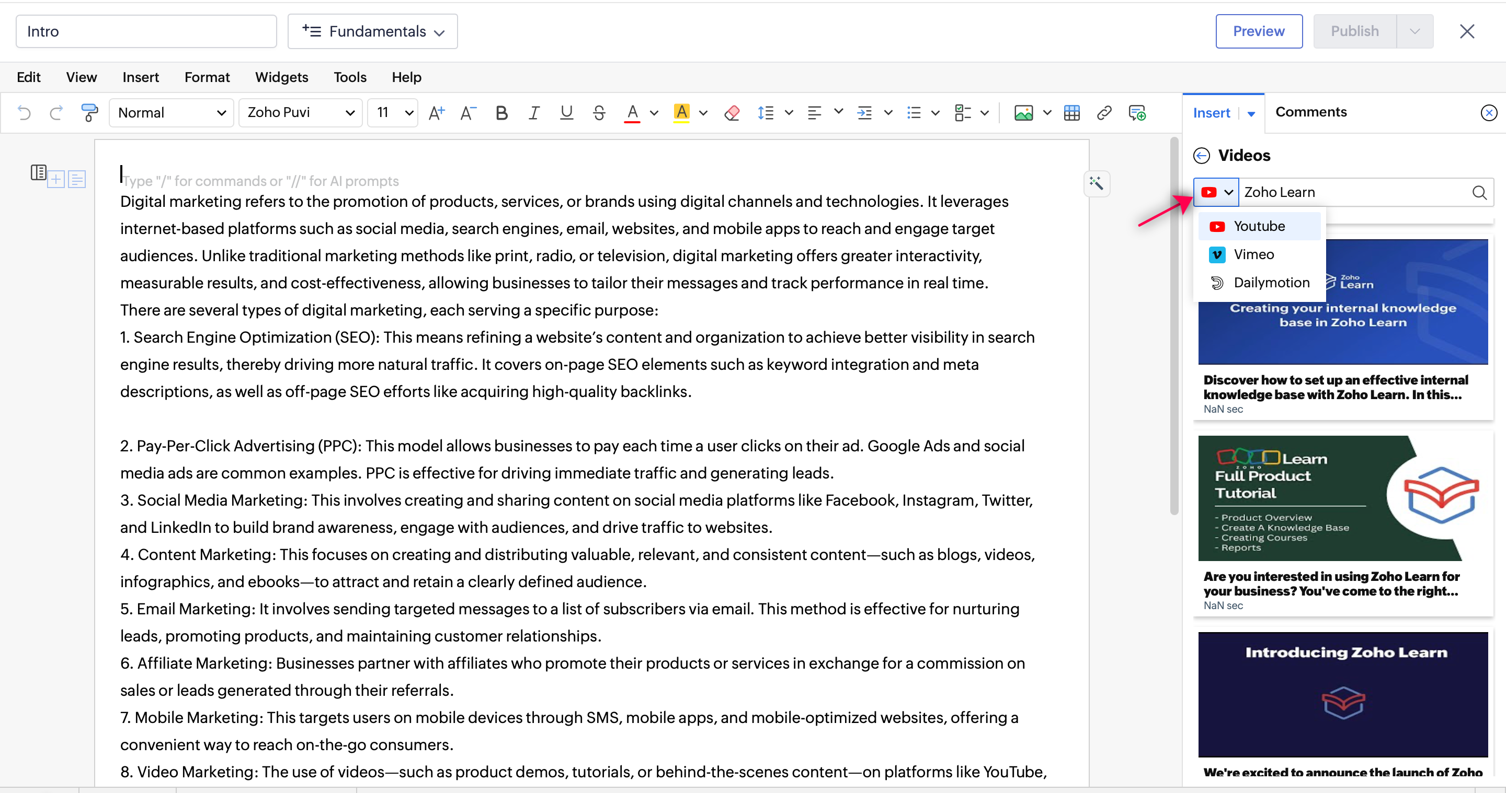Viewport: 1506px width, 793px height.
Task: Toggle strikethrough formatting
Action: [x=599, y=113]
